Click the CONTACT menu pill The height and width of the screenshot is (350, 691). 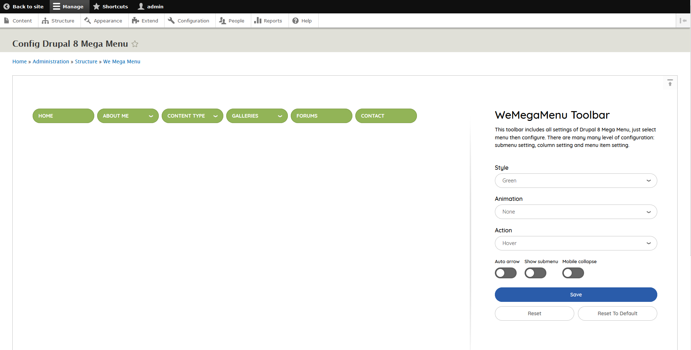click(x=385, y=116)
